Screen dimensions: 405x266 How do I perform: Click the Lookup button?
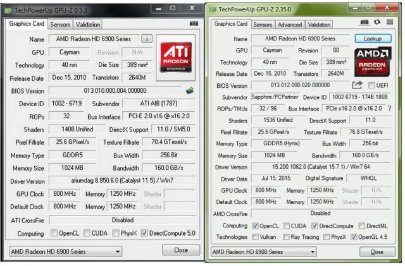point(373,39)
